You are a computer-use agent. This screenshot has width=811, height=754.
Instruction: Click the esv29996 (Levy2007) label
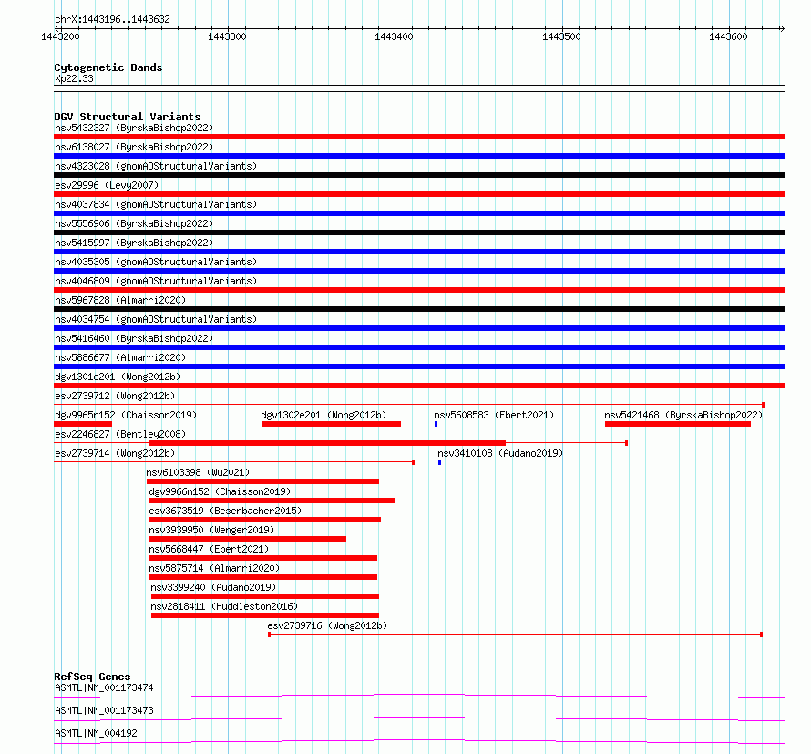pyautogui.click(x=107, y=185)
